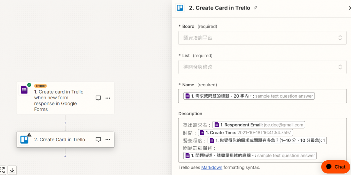
Task: Open comment on Google Forms trigger step
Action: click(98, 98)
